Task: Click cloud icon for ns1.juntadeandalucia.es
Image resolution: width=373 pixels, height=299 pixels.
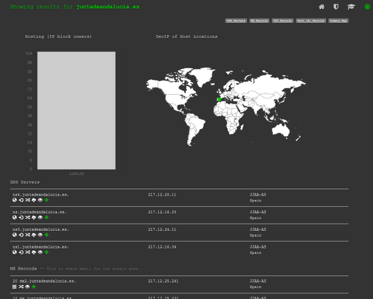Action: coord(34,252)
